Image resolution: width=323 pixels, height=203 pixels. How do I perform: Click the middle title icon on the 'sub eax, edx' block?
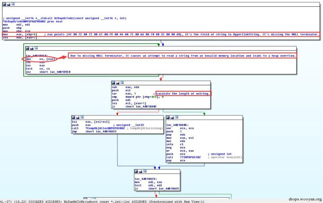coord(118,83)
